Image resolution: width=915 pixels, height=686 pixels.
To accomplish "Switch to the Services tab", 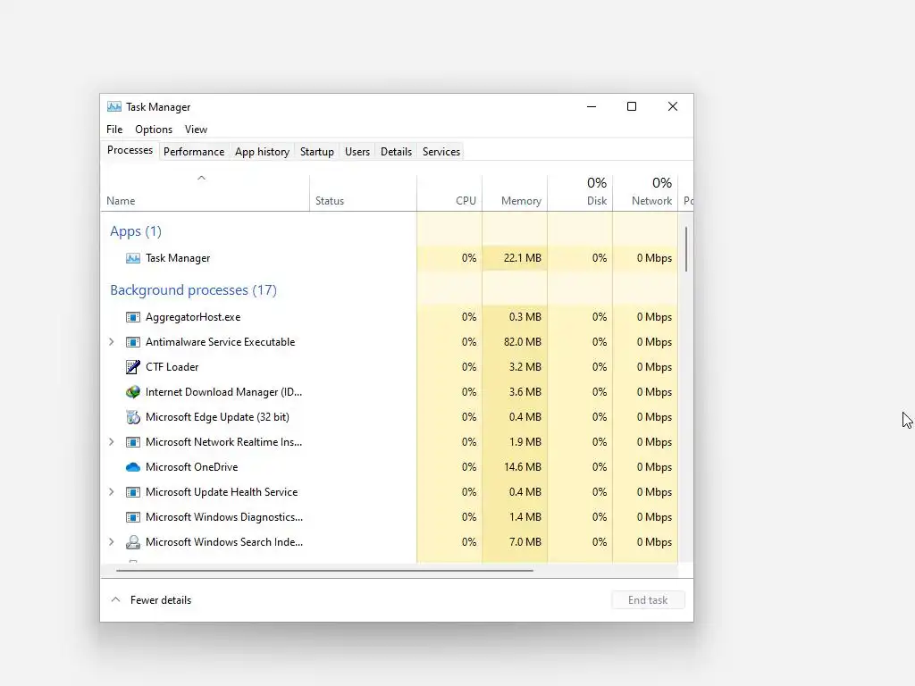I will click(x=441, y=152).
